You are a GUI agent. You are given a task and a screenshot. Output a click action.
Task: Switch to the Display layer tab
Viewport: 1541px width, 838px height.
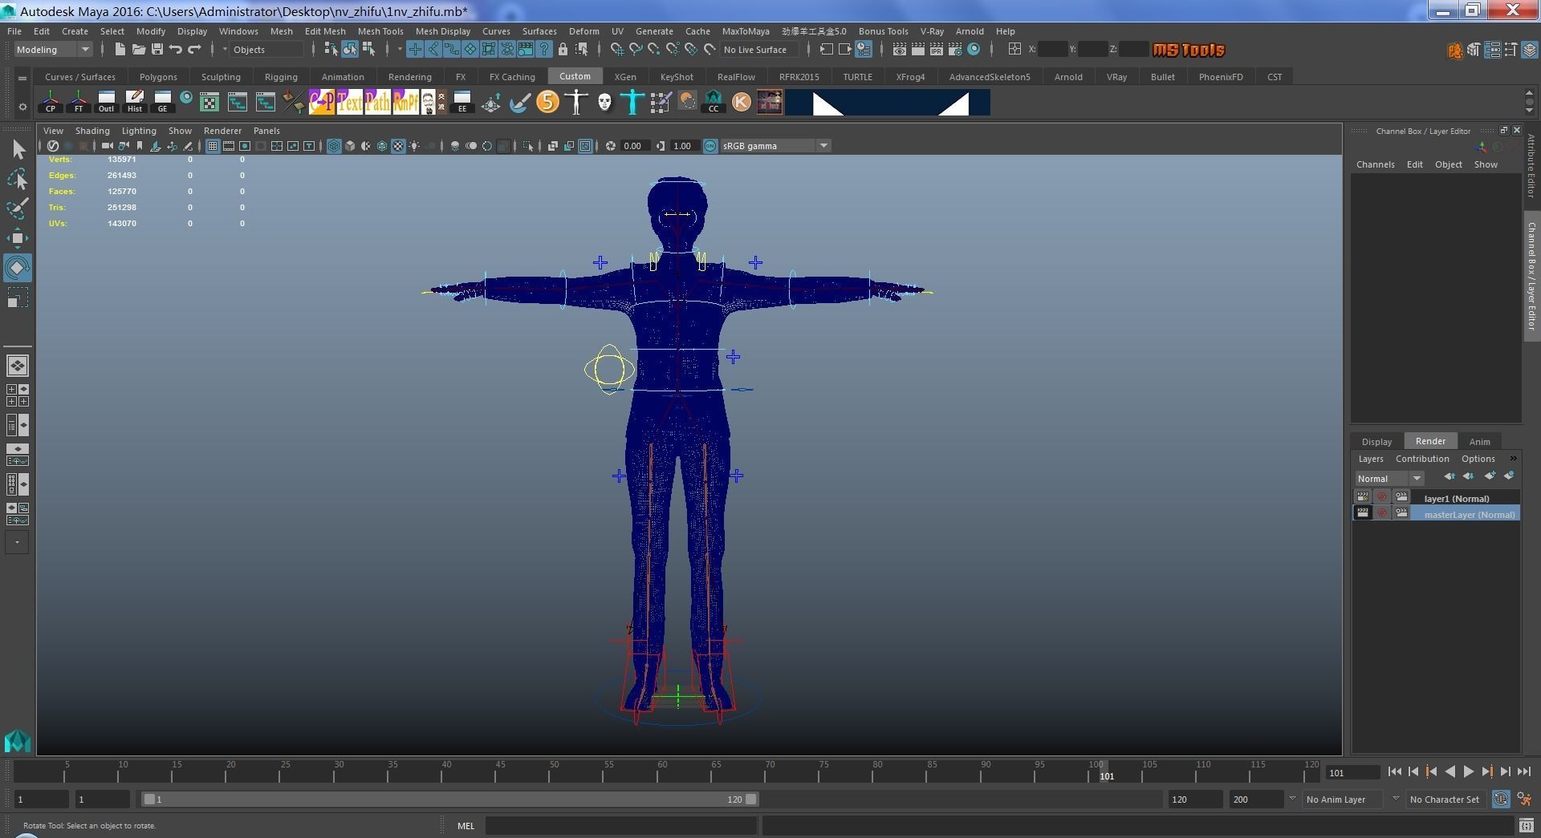coord(1376,442)
